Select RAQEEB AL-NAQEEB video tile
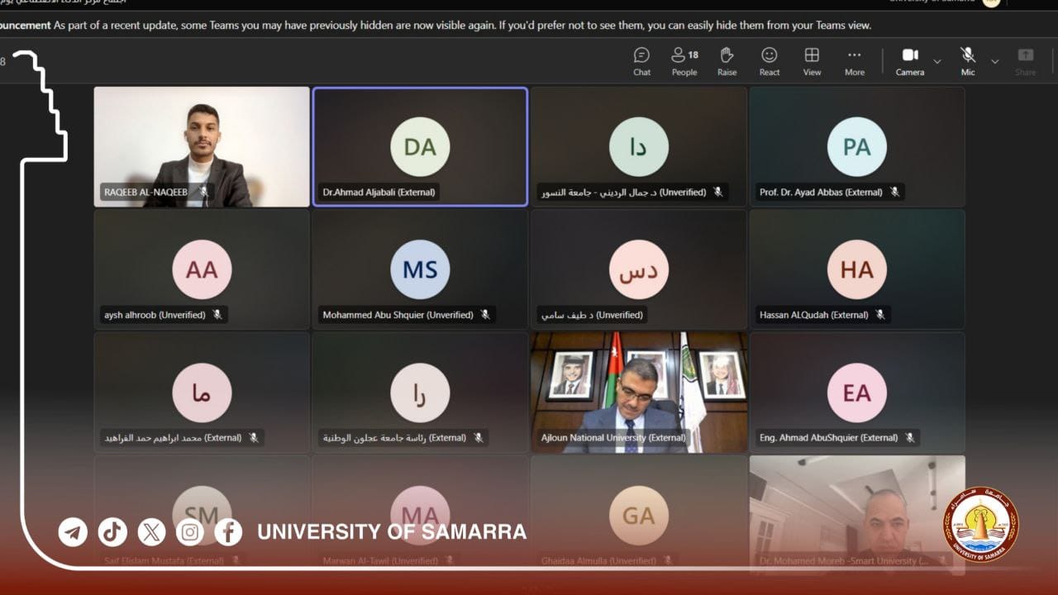Screen dimensions: 1058x595 pos(202,146)
